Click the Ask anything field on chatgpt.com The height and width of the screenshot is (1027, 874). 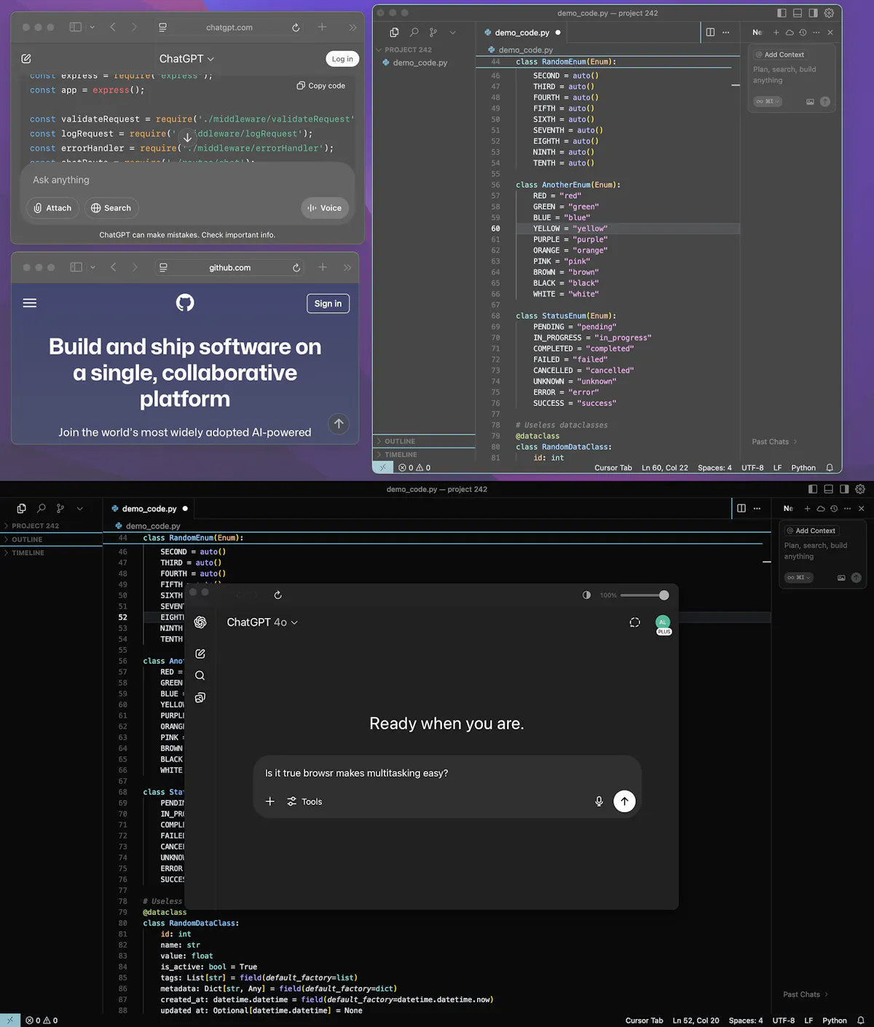(187, 180)
